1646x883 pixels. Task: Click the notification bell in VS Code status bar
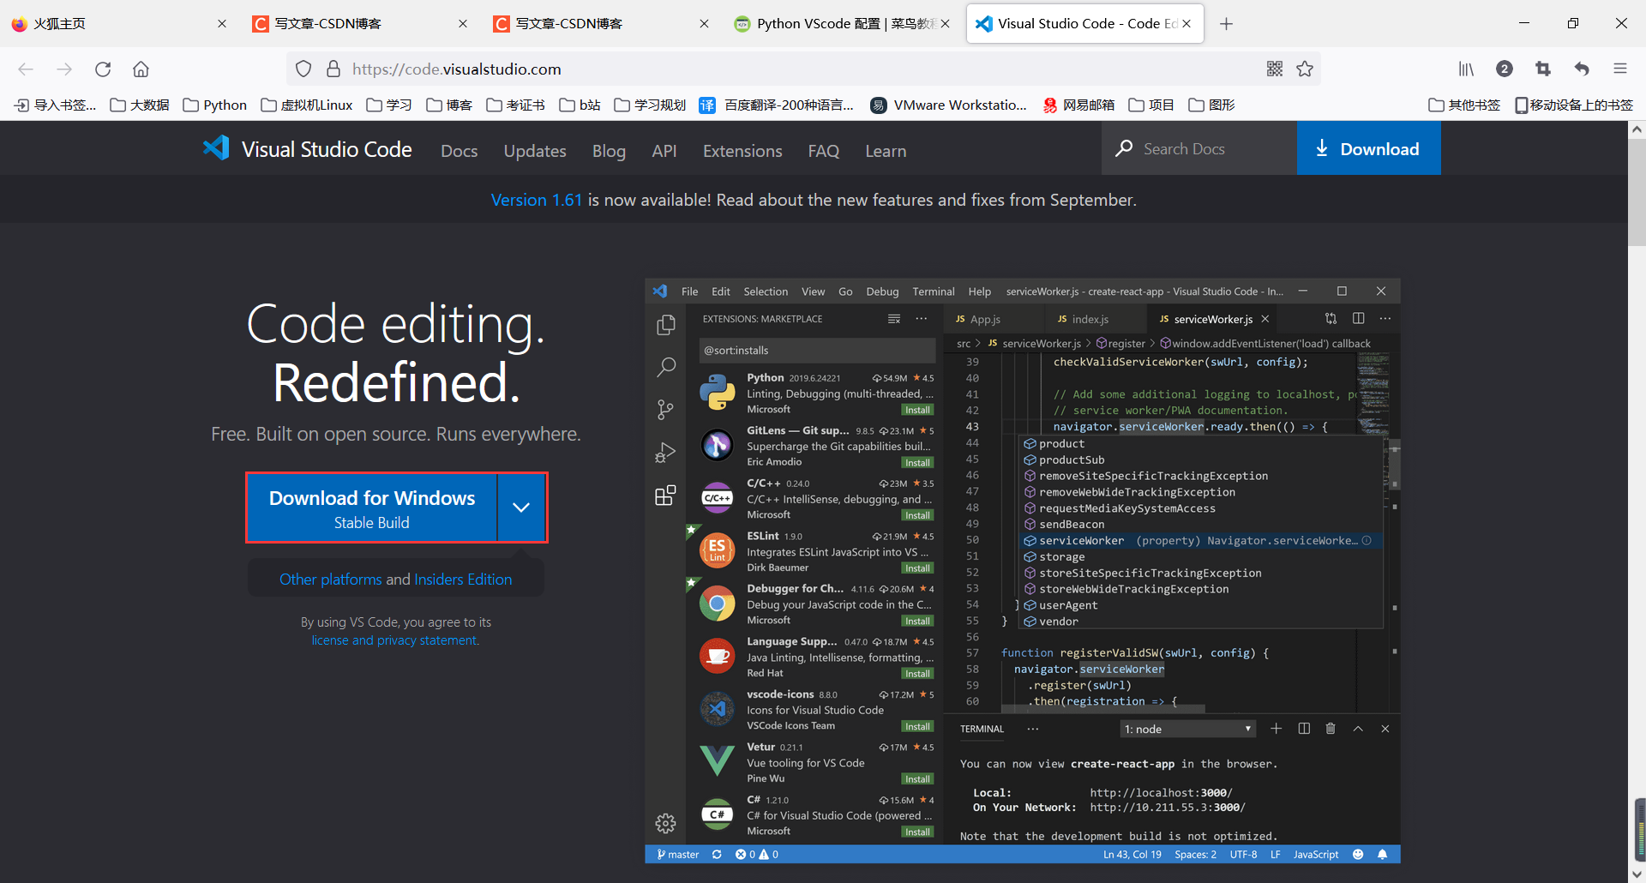pos(1382,855)
